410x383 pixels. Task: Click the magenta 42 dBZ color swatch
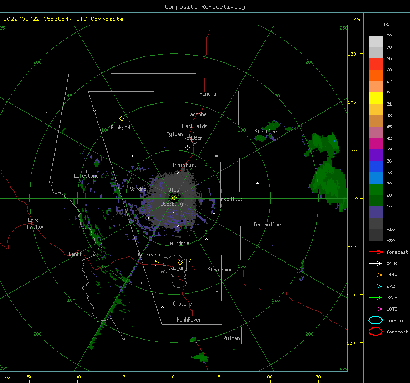pyautogui.click(x=375, y=144)
